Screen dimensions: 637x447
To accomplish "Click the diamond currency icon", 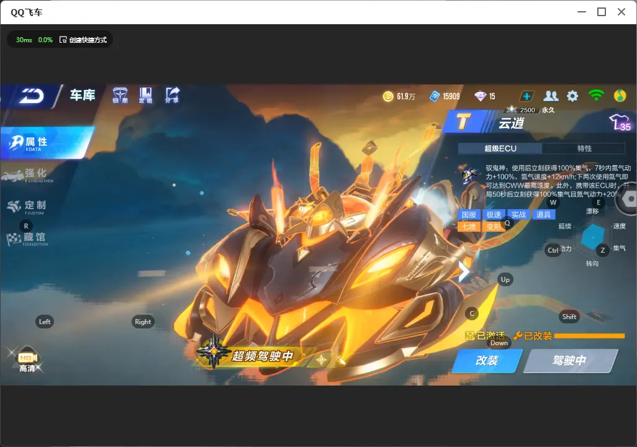I will (x=480, y=96).
